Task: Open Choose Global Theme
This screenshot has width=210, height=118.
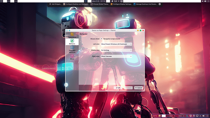Action: pyautogui.click(x=100, y=4)
